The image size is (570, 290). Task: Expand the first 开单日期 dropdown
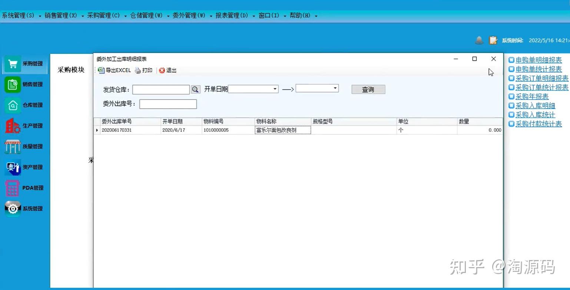(x=274, y=89)
